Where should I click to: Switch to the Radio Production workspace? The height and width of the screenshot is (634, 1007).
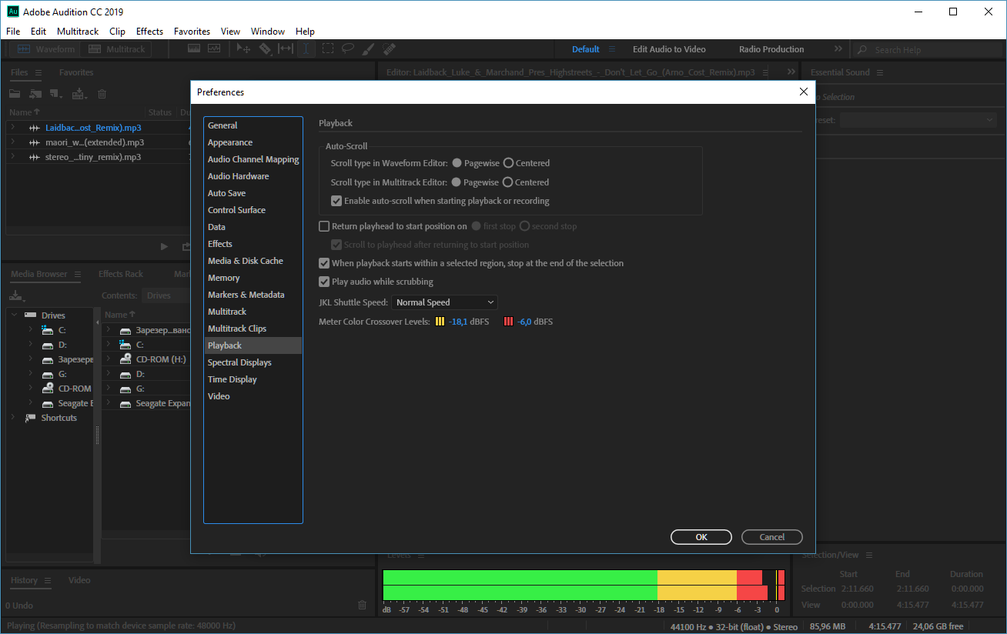(x=771, y=49)
